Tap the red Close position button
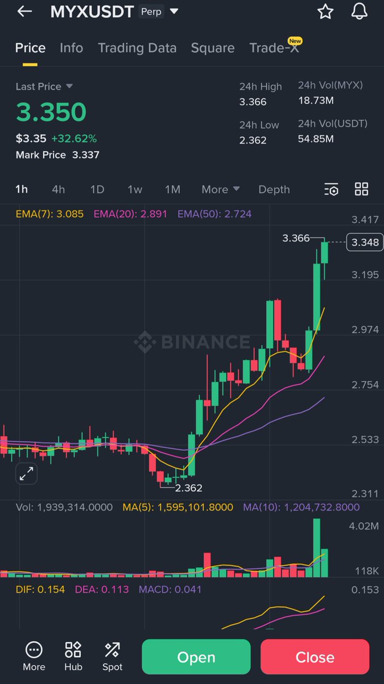Viewport: 384px width, 684px height. tap(315, 657)
